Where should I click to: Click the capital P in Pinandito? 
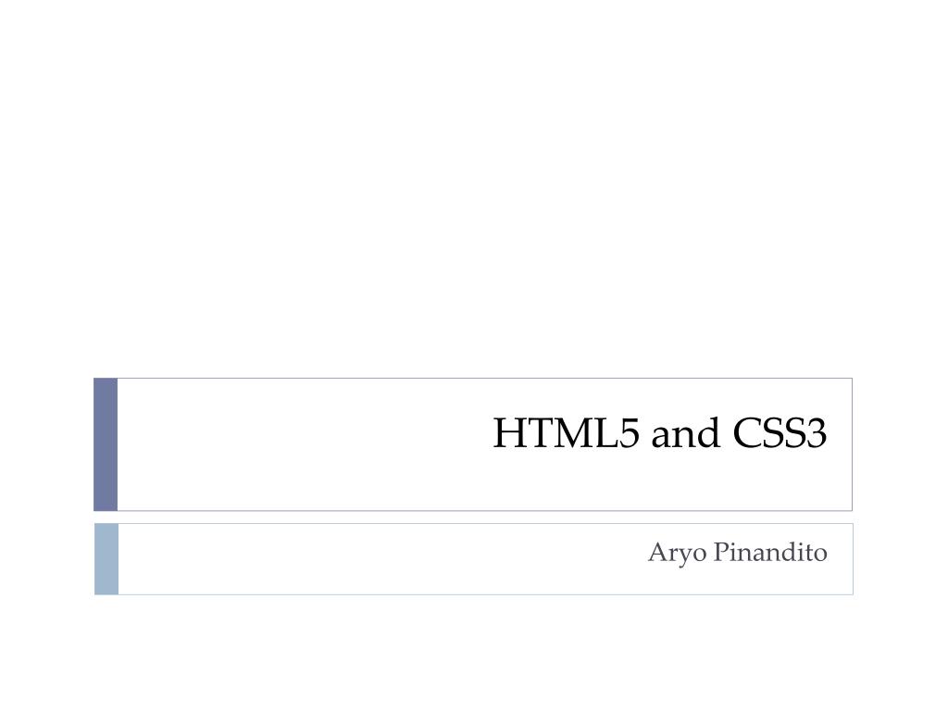tap(721, 552)
